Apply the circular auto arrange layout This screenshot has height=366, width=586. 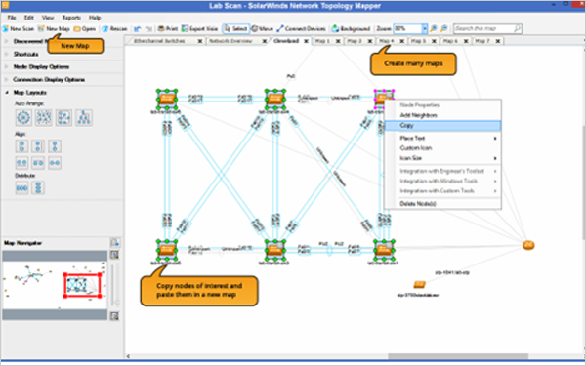coord(23,118)
